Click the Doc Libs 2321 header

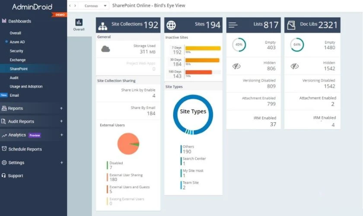tap(312, 25)
